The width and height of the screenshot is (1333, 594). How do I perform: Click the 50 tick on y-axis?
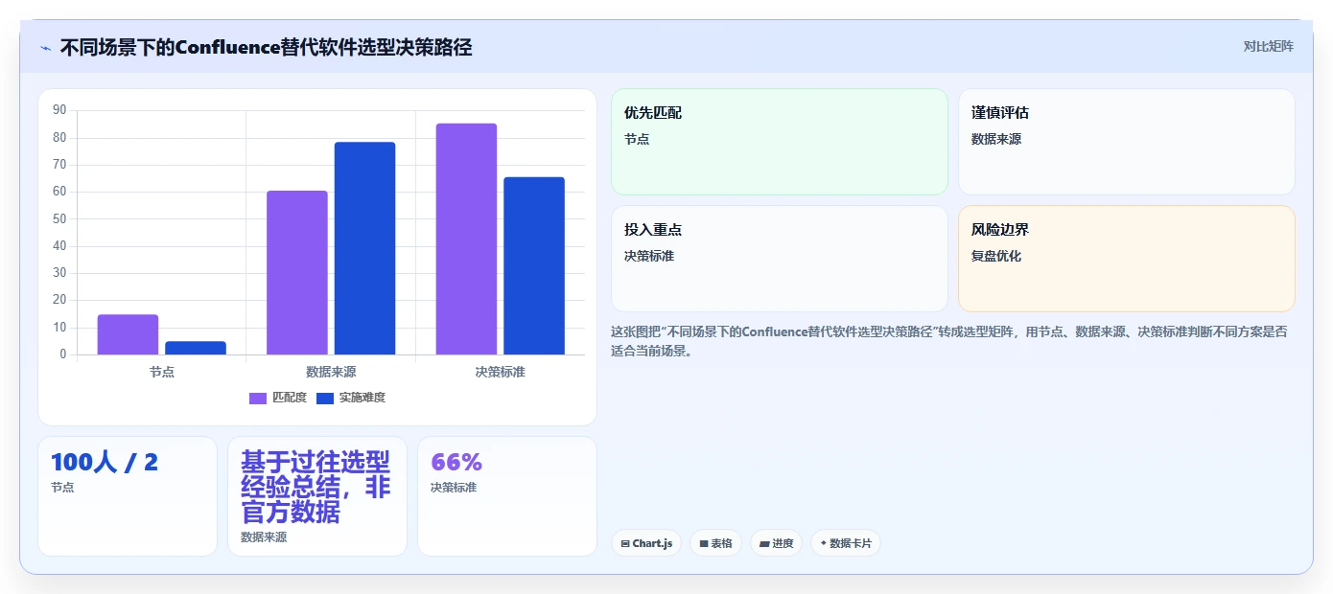(59, 218)
